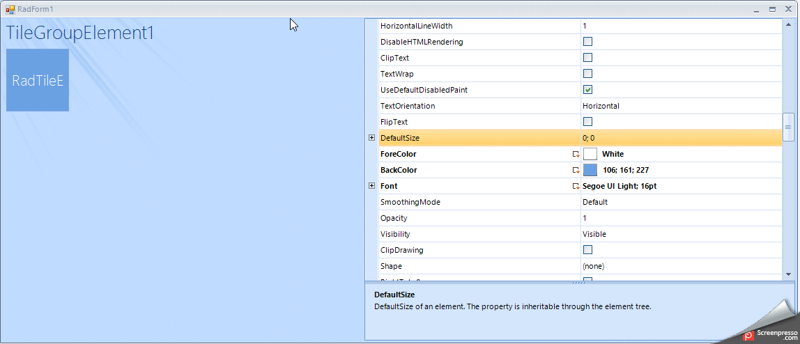Toggle the FlipText checkbox
The image size is (800, 344).
[x=587, y=122]
